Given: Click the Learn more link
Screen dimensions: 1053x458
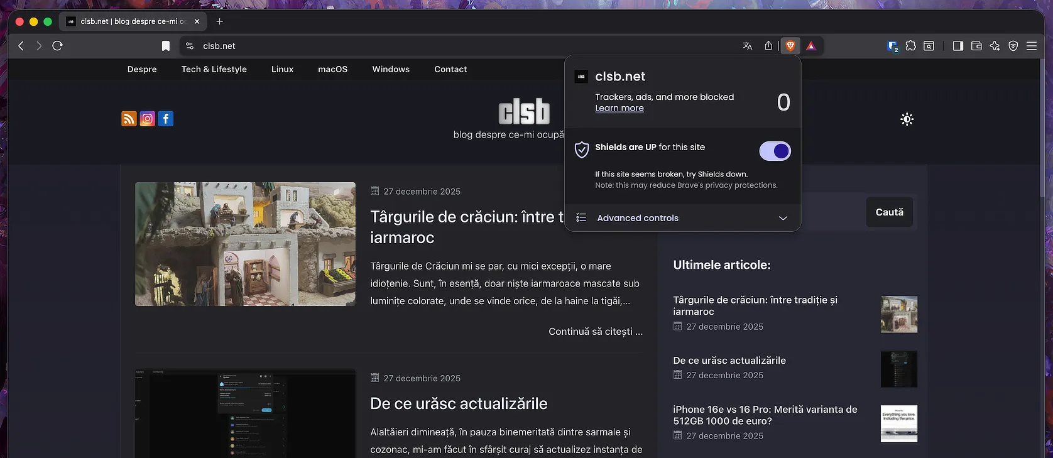Looking at the screenshot, I should click(619, 108).
